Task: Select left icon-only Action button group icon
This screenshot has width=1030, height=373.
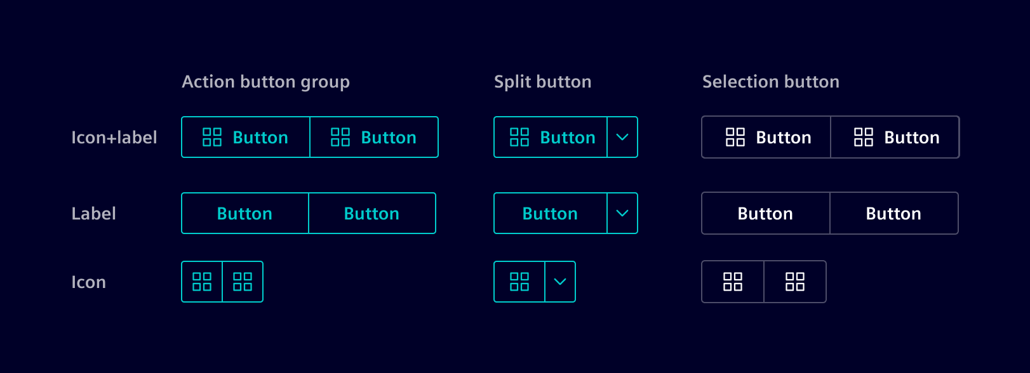Action: (x=202, y=282)
